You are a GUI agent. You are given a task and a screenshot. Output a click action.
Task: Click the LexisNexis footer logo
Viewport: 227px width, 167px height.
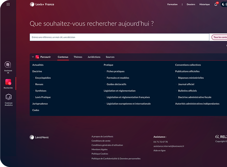click(x=39, y=137)
